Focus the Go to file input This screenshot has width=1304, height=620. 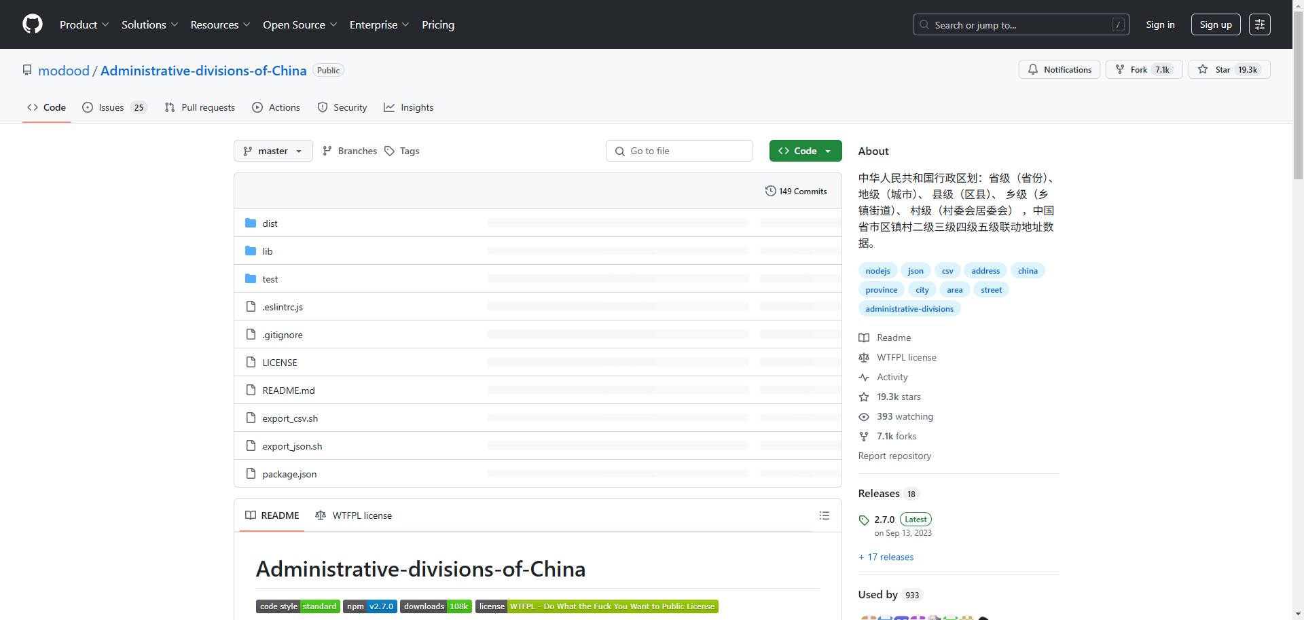click(x=679, y=151)
